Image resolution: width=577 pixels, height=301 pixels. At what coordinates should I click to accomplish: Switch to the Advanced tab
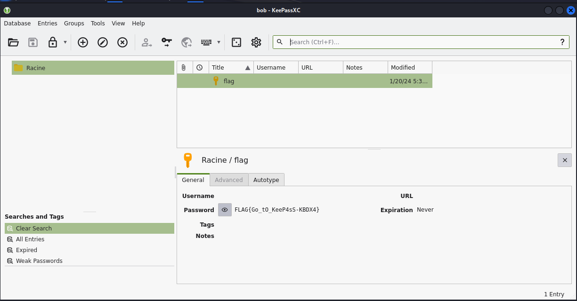point(229,180)
